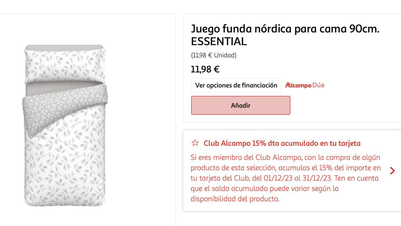Image resolution: width=401 pixels, height=226 pixels.
Task: Open financing details via the right-pointing arrow
Action: click(x=393, y=170)
